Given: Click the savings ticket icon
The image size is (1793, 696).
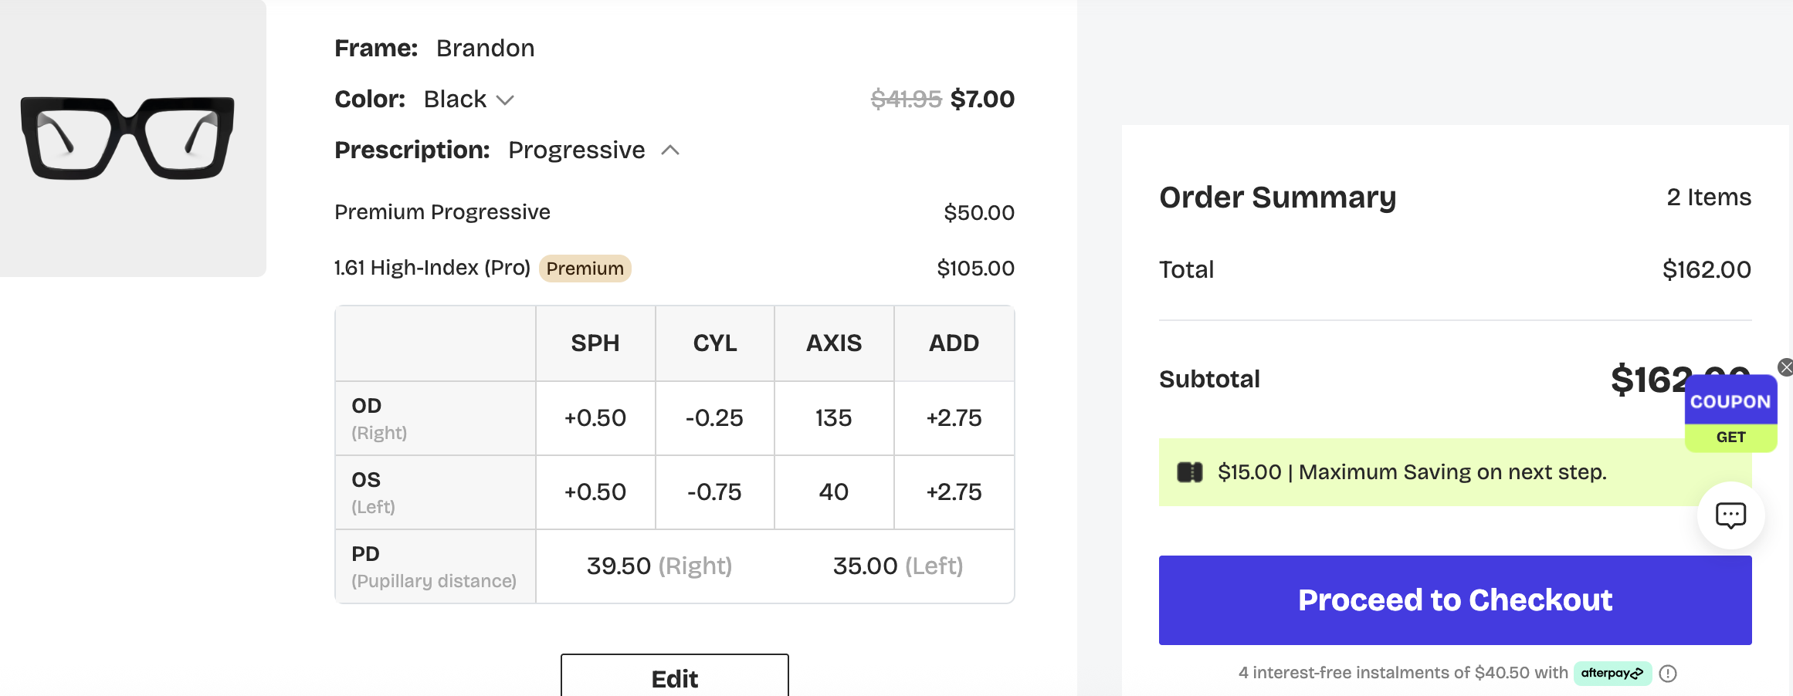Looking at the screenshot, I should pos(1189,472).
